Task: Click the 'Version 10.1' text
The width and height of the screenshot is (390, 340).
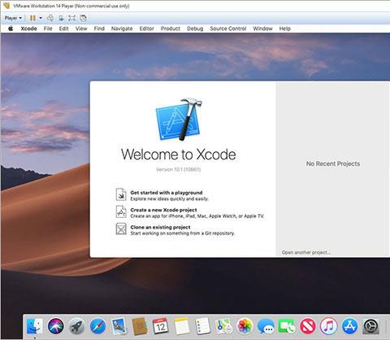Action: (x=178, y=169)
